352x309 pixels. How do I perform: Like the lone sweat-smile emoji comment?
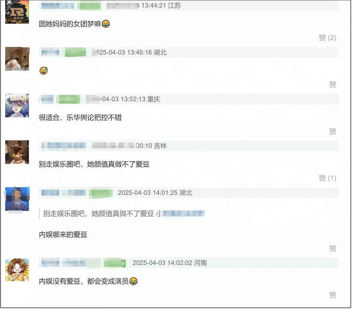pos(332,85)
